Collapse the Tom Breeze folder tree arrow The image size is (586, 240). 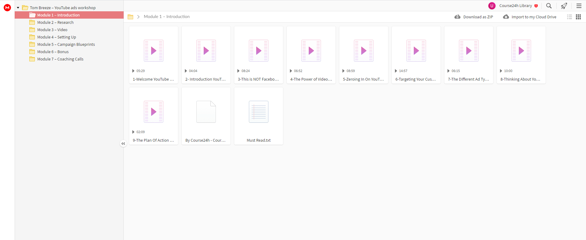click(x=18, y=8)
